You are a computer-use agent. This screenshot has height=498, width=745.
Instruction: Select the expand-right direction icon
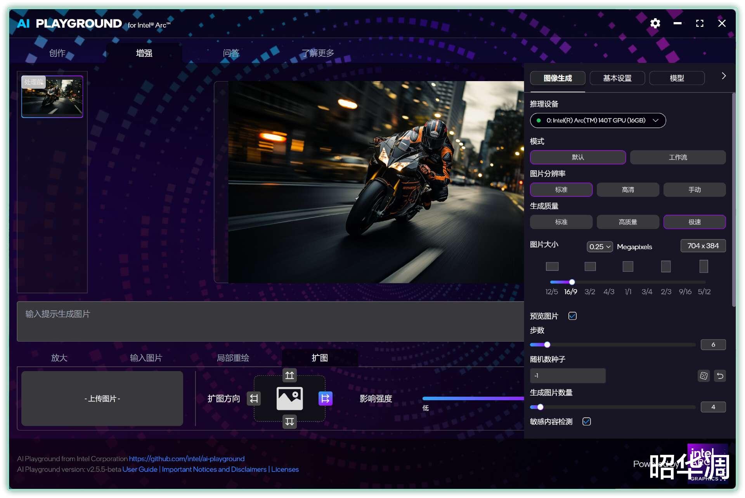coord(325,398)
